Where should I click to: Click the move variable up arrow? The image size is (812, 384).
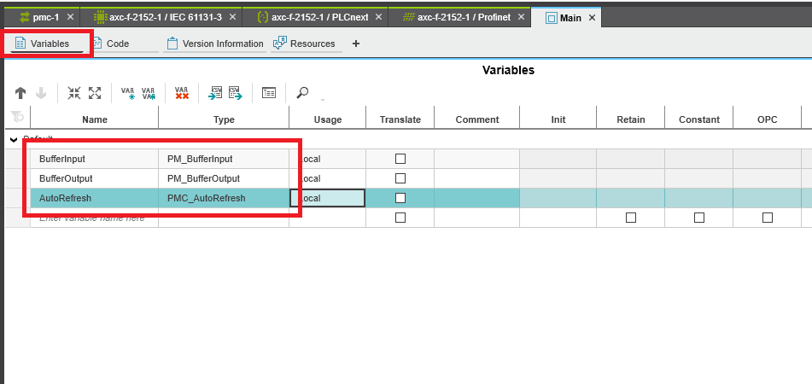(x=20, y=93)
